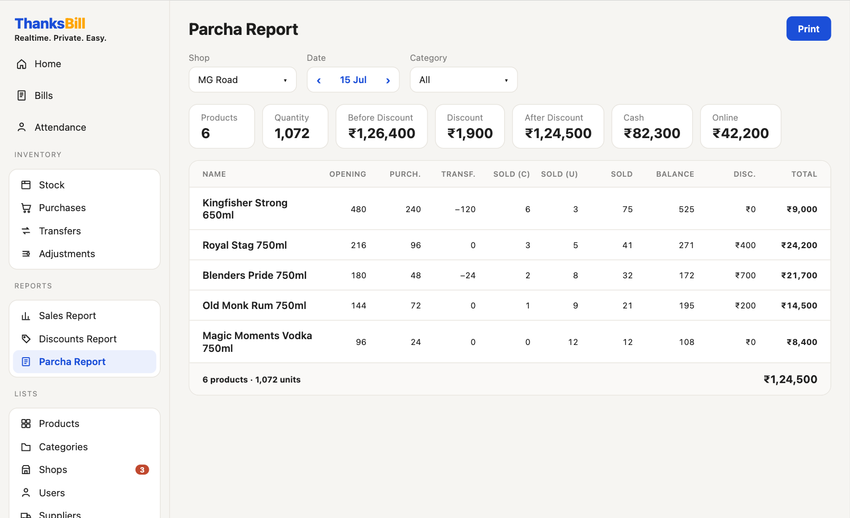
Task: Open the Users list
Action: pyautogui.click(x=85, y=493)
